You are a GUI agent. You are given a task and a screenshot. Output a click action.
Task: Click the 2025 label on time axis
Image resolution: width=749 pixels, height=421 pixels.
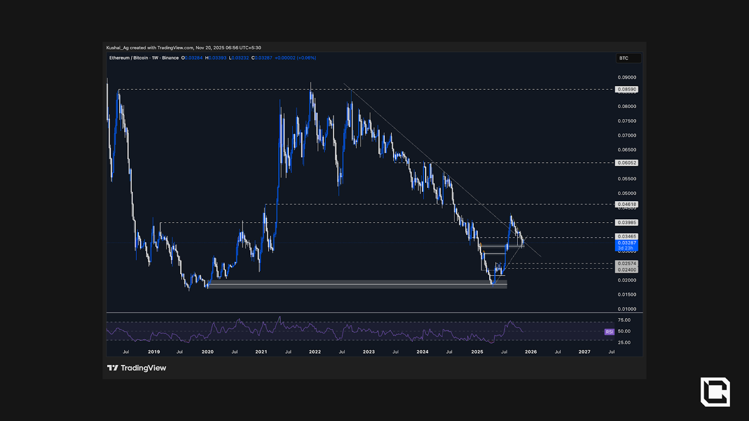click(x=477, y=352)
